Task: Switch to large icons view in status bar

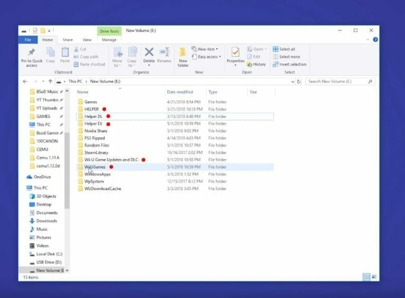Action: coord(374,277)
